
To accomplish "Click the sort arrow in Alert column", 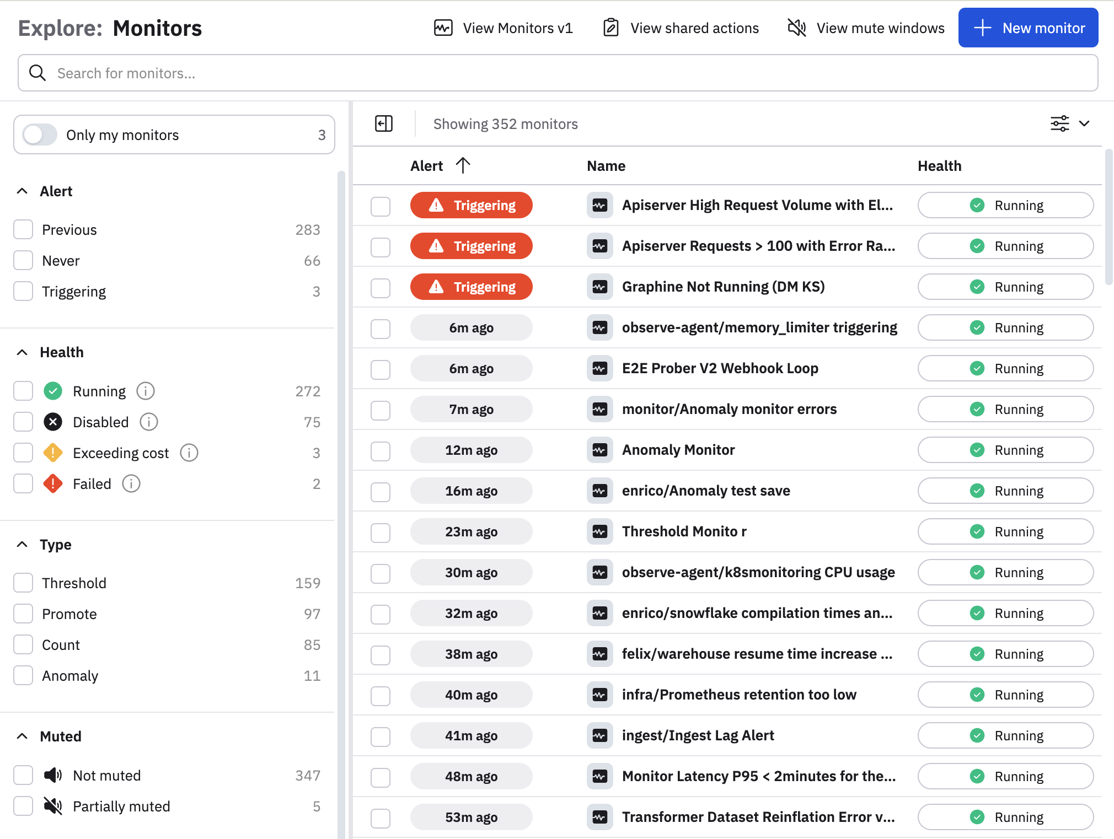I will 463,165.
